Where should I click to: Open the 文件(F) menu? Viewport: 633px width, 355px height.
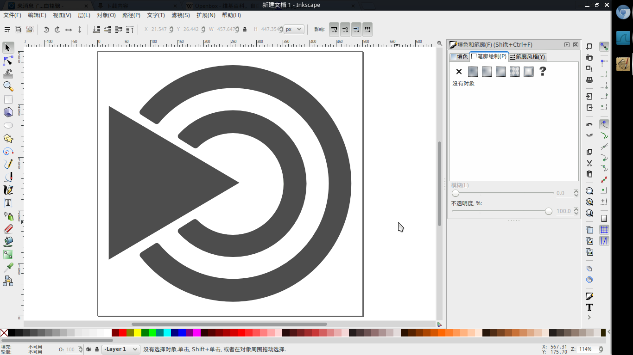coord(12,15)
